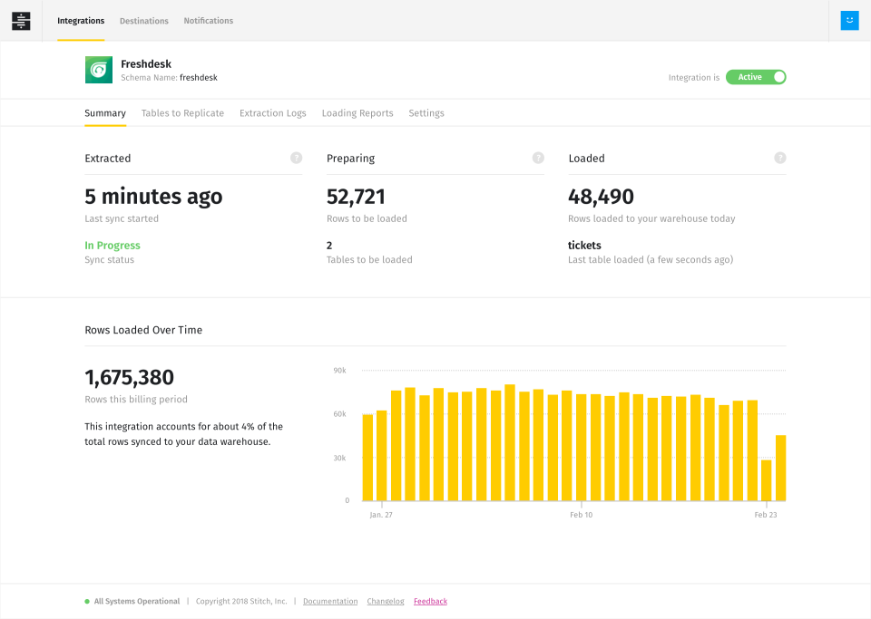Click the green system status dot
The height and width of the screenshot is (619, 871).
tap(87, 602)
